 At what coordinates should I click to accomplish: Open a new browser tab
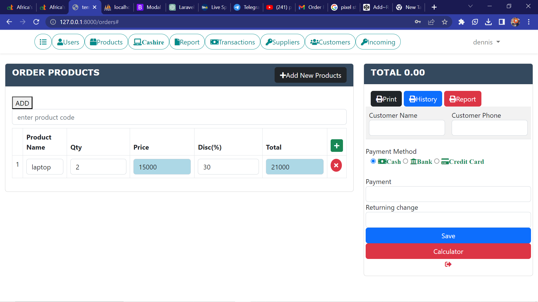[x=434, y=7]
